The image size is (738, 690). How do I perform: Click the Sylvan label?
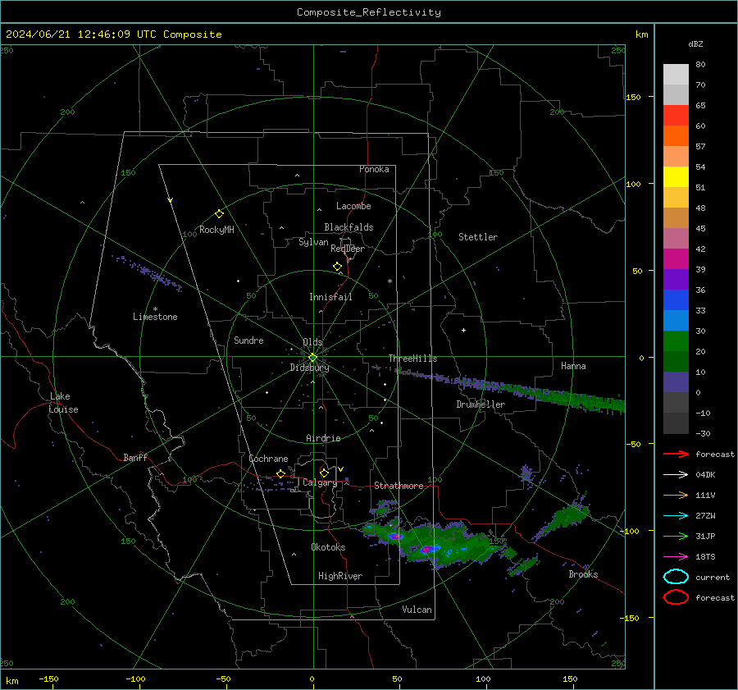313,242
